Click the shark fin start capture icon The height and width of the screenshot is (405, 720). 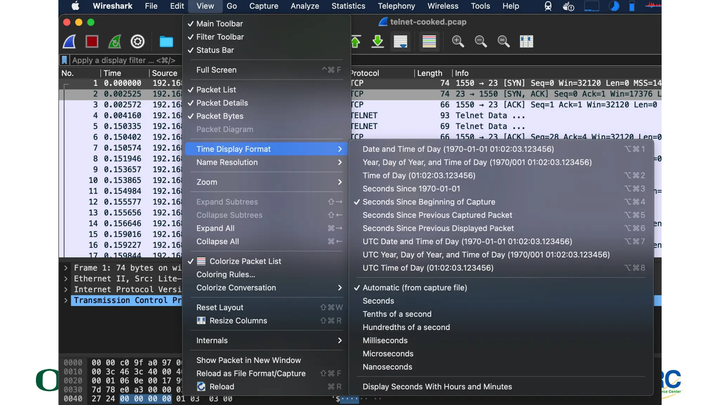click(69, 41)
